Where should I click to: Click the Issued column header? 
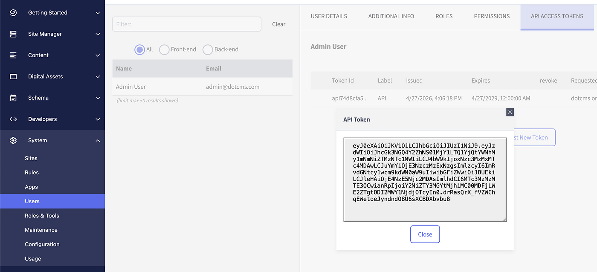414,80
